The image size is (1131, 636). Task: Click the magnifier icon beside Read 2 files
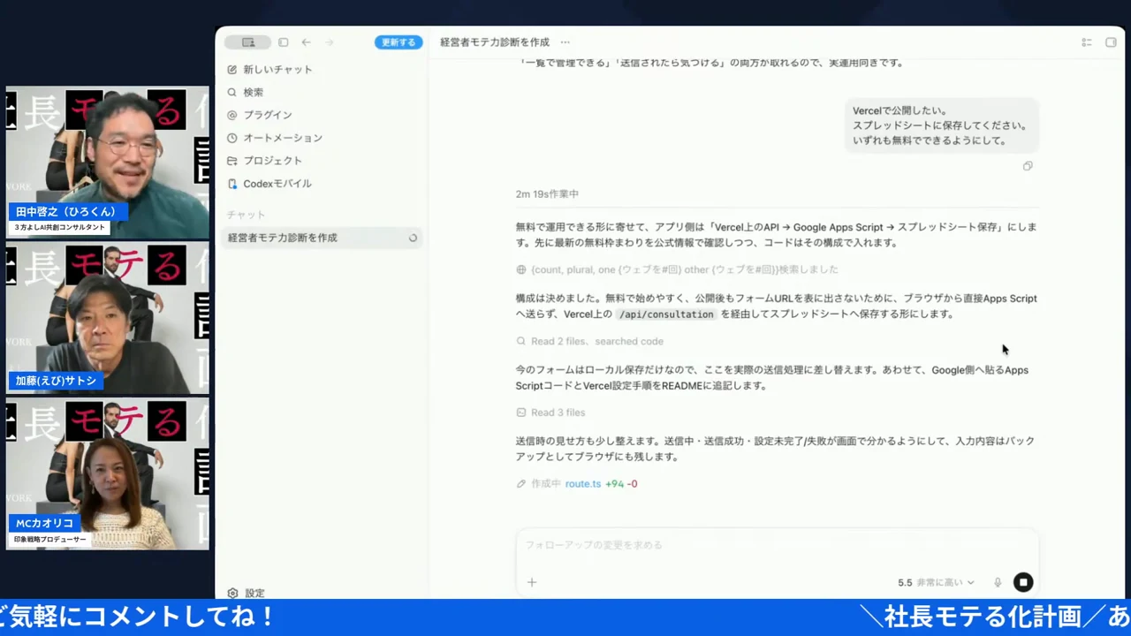[521, 341]
